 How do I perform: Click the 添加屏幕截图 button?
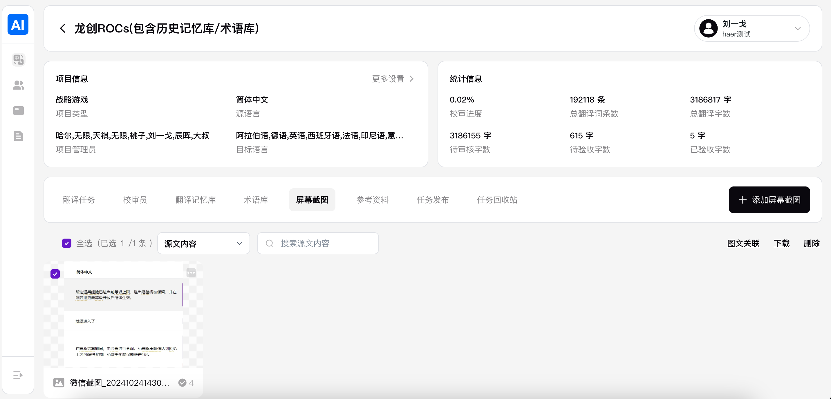pyautogui.click(x=769, y=200)
